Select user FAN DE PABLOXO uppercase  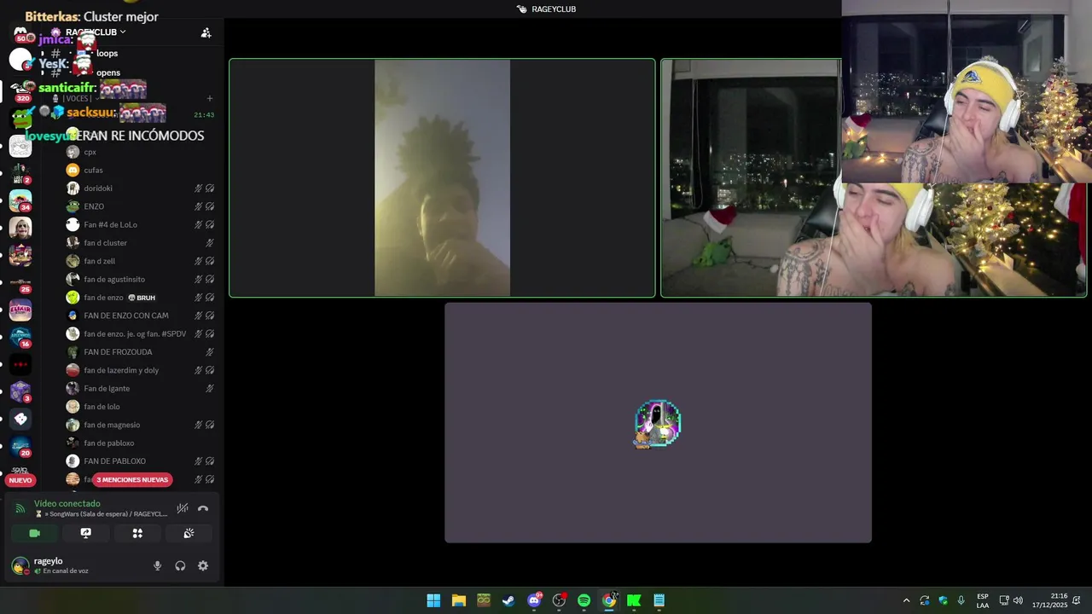[x=140, y=461]
